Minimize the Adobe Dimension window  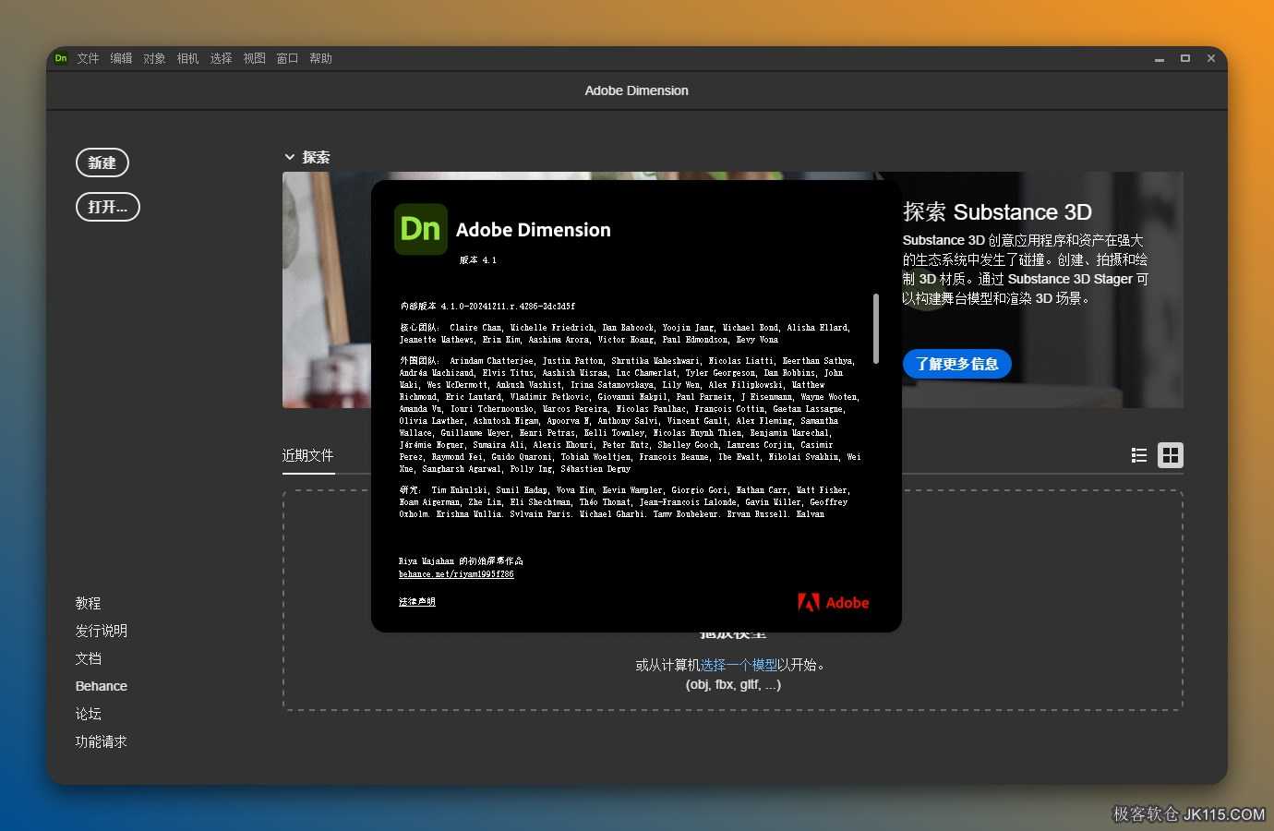pos(1160,58)
